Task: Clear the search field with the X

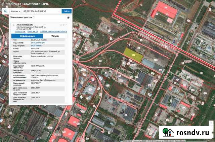Action: point(59,11)
